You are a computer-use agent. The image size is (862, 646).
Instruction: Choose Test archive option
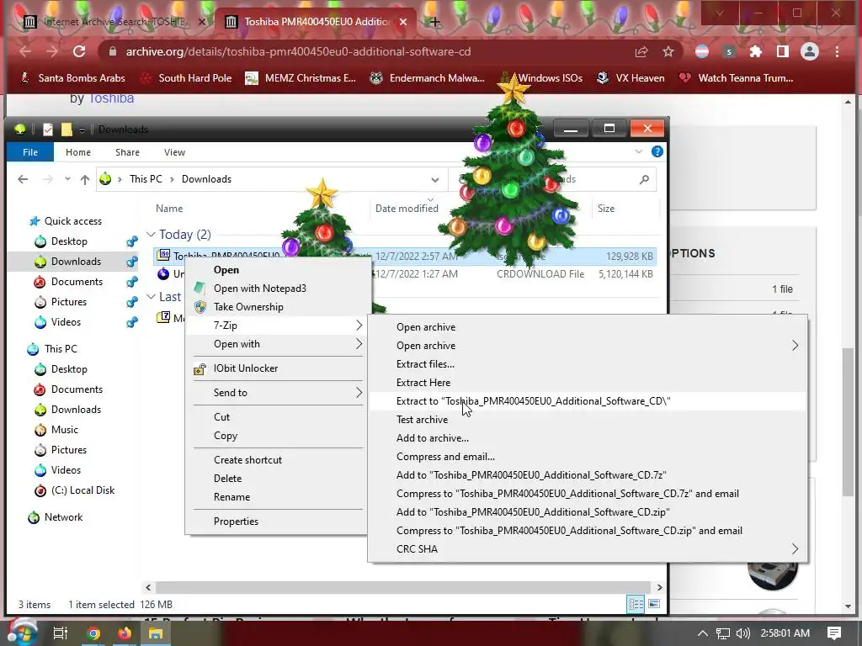587,420
